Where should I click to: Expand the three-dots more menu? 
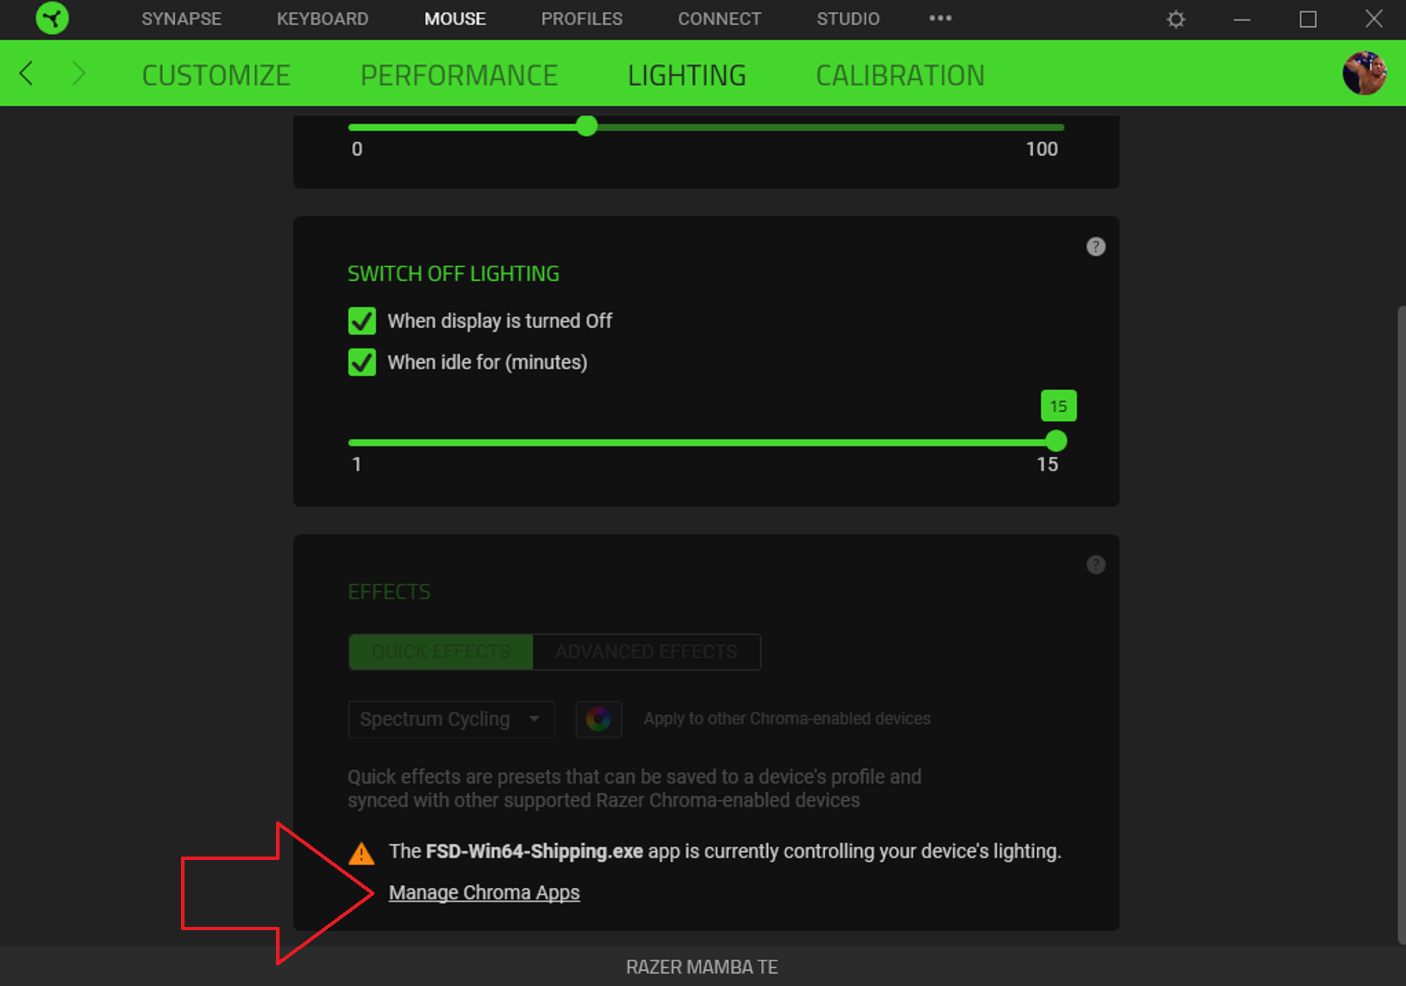click(940, 19)
